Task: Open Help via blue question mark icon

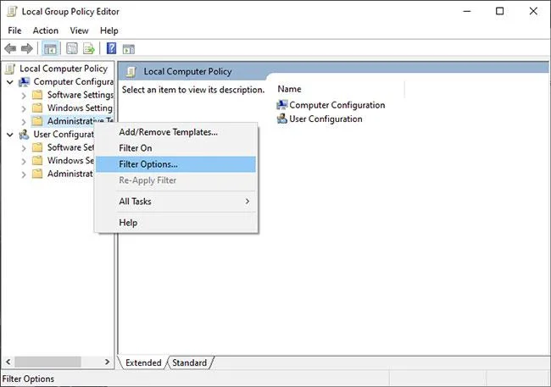Action: pos(111,48)
